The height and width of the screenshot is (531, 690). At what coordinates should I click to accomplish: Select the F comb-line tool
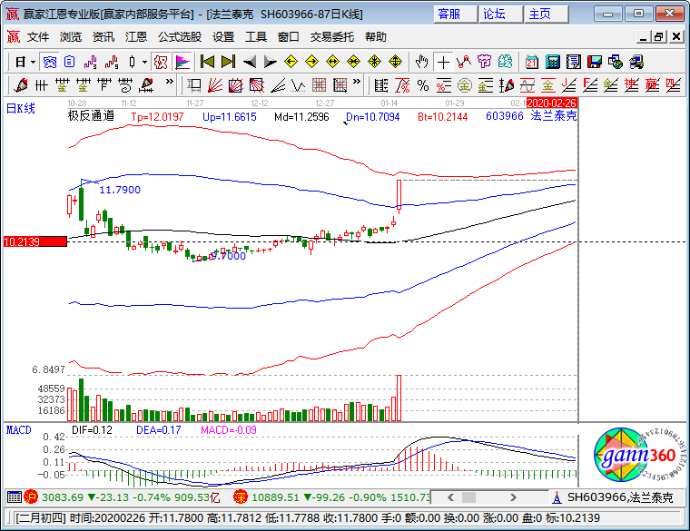tap(104, 85)
